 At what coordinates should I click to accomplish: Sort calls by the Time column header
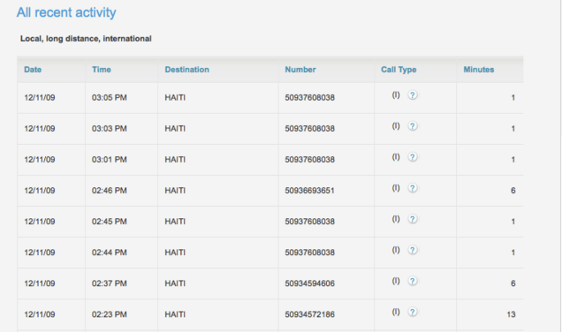tap(101, 70)
